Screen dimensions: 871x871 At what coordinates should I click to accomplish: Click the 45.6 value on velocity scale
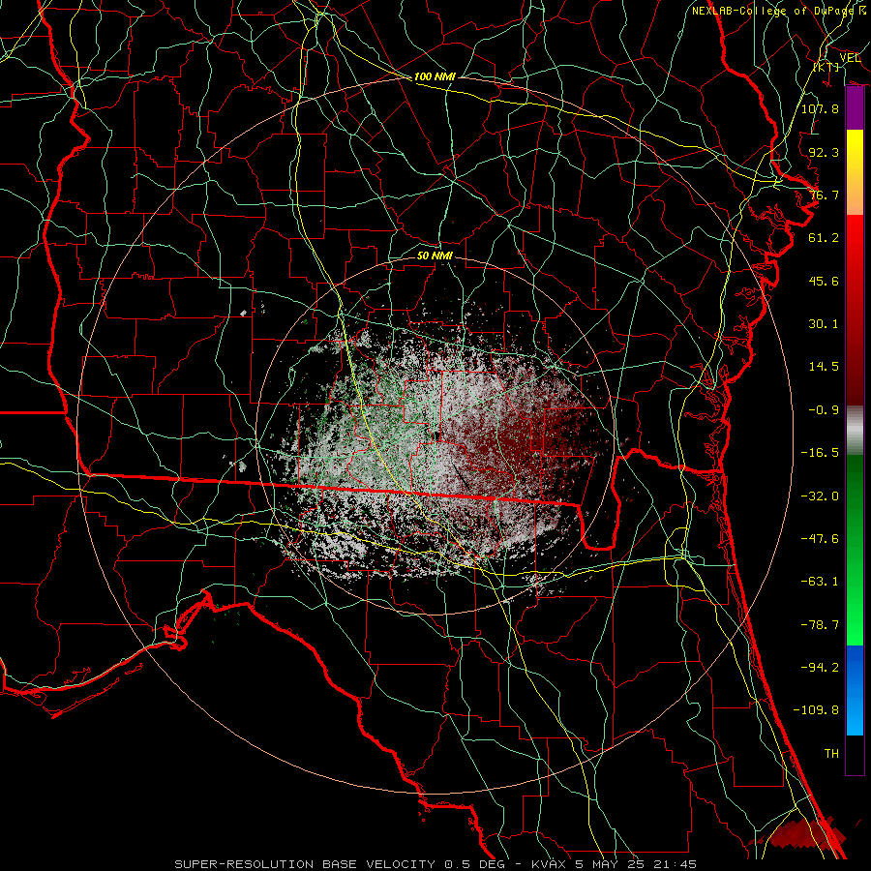pyautogui.click(x=824, y=281)
